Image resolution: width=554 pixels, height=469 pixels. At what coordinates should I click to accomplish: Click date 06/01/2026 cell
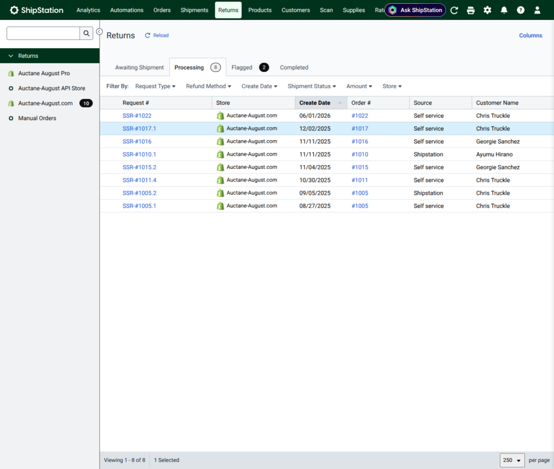(x=315, y=116)
